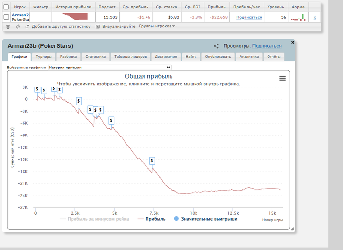Open the share icon near Просмотры
This screenshot has height=250, width=343.
click(x=216, y=46)
